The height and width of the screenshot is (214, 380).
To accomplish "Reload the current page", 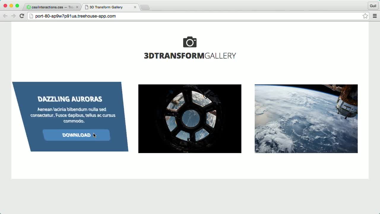I will [x=22, y=16].
